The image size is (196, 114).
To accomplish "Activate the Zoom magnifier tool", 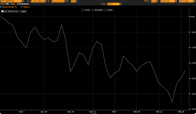I will pyautogui.click(x=109, y=10).
